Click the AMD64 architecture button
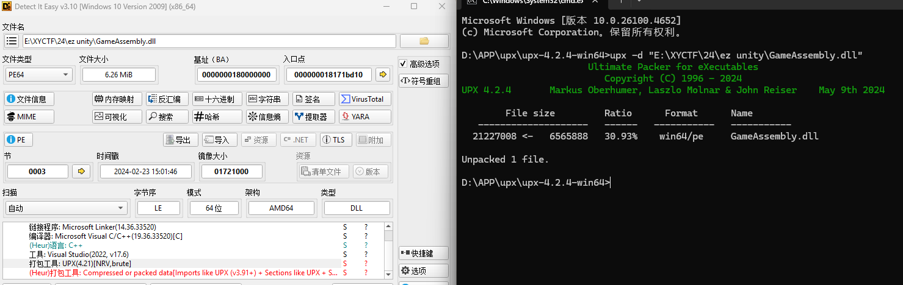903x285 pixels. click(281, 208)
